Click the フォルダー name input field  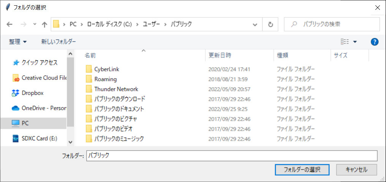pos(232,156)
